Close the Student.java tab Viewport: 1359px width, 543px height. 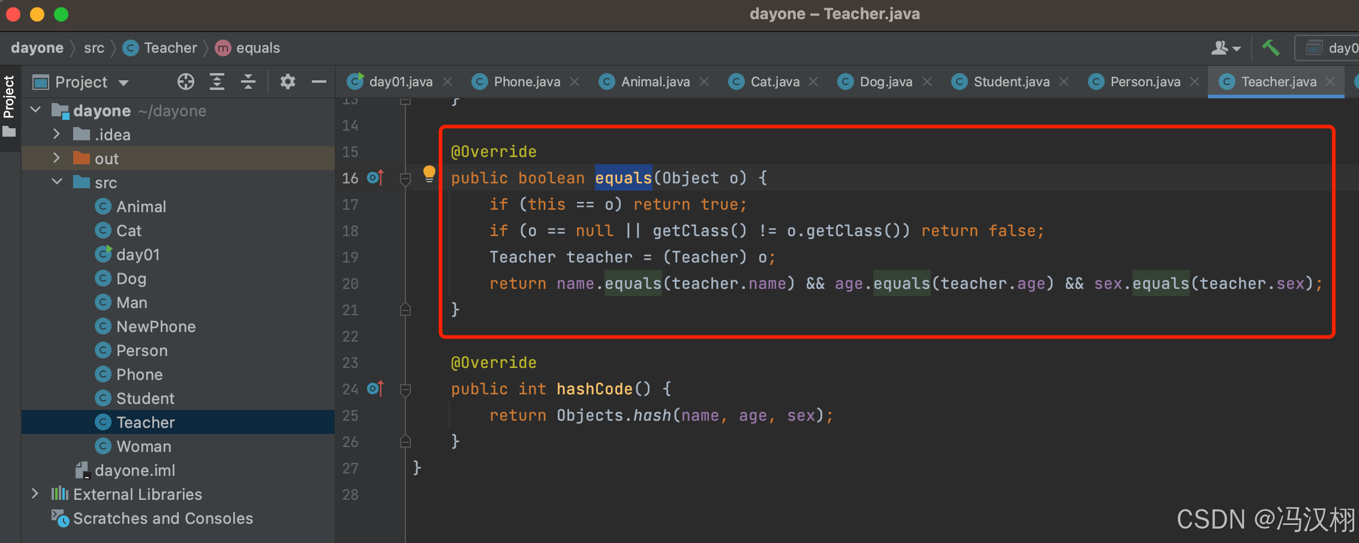point(1064,82)
